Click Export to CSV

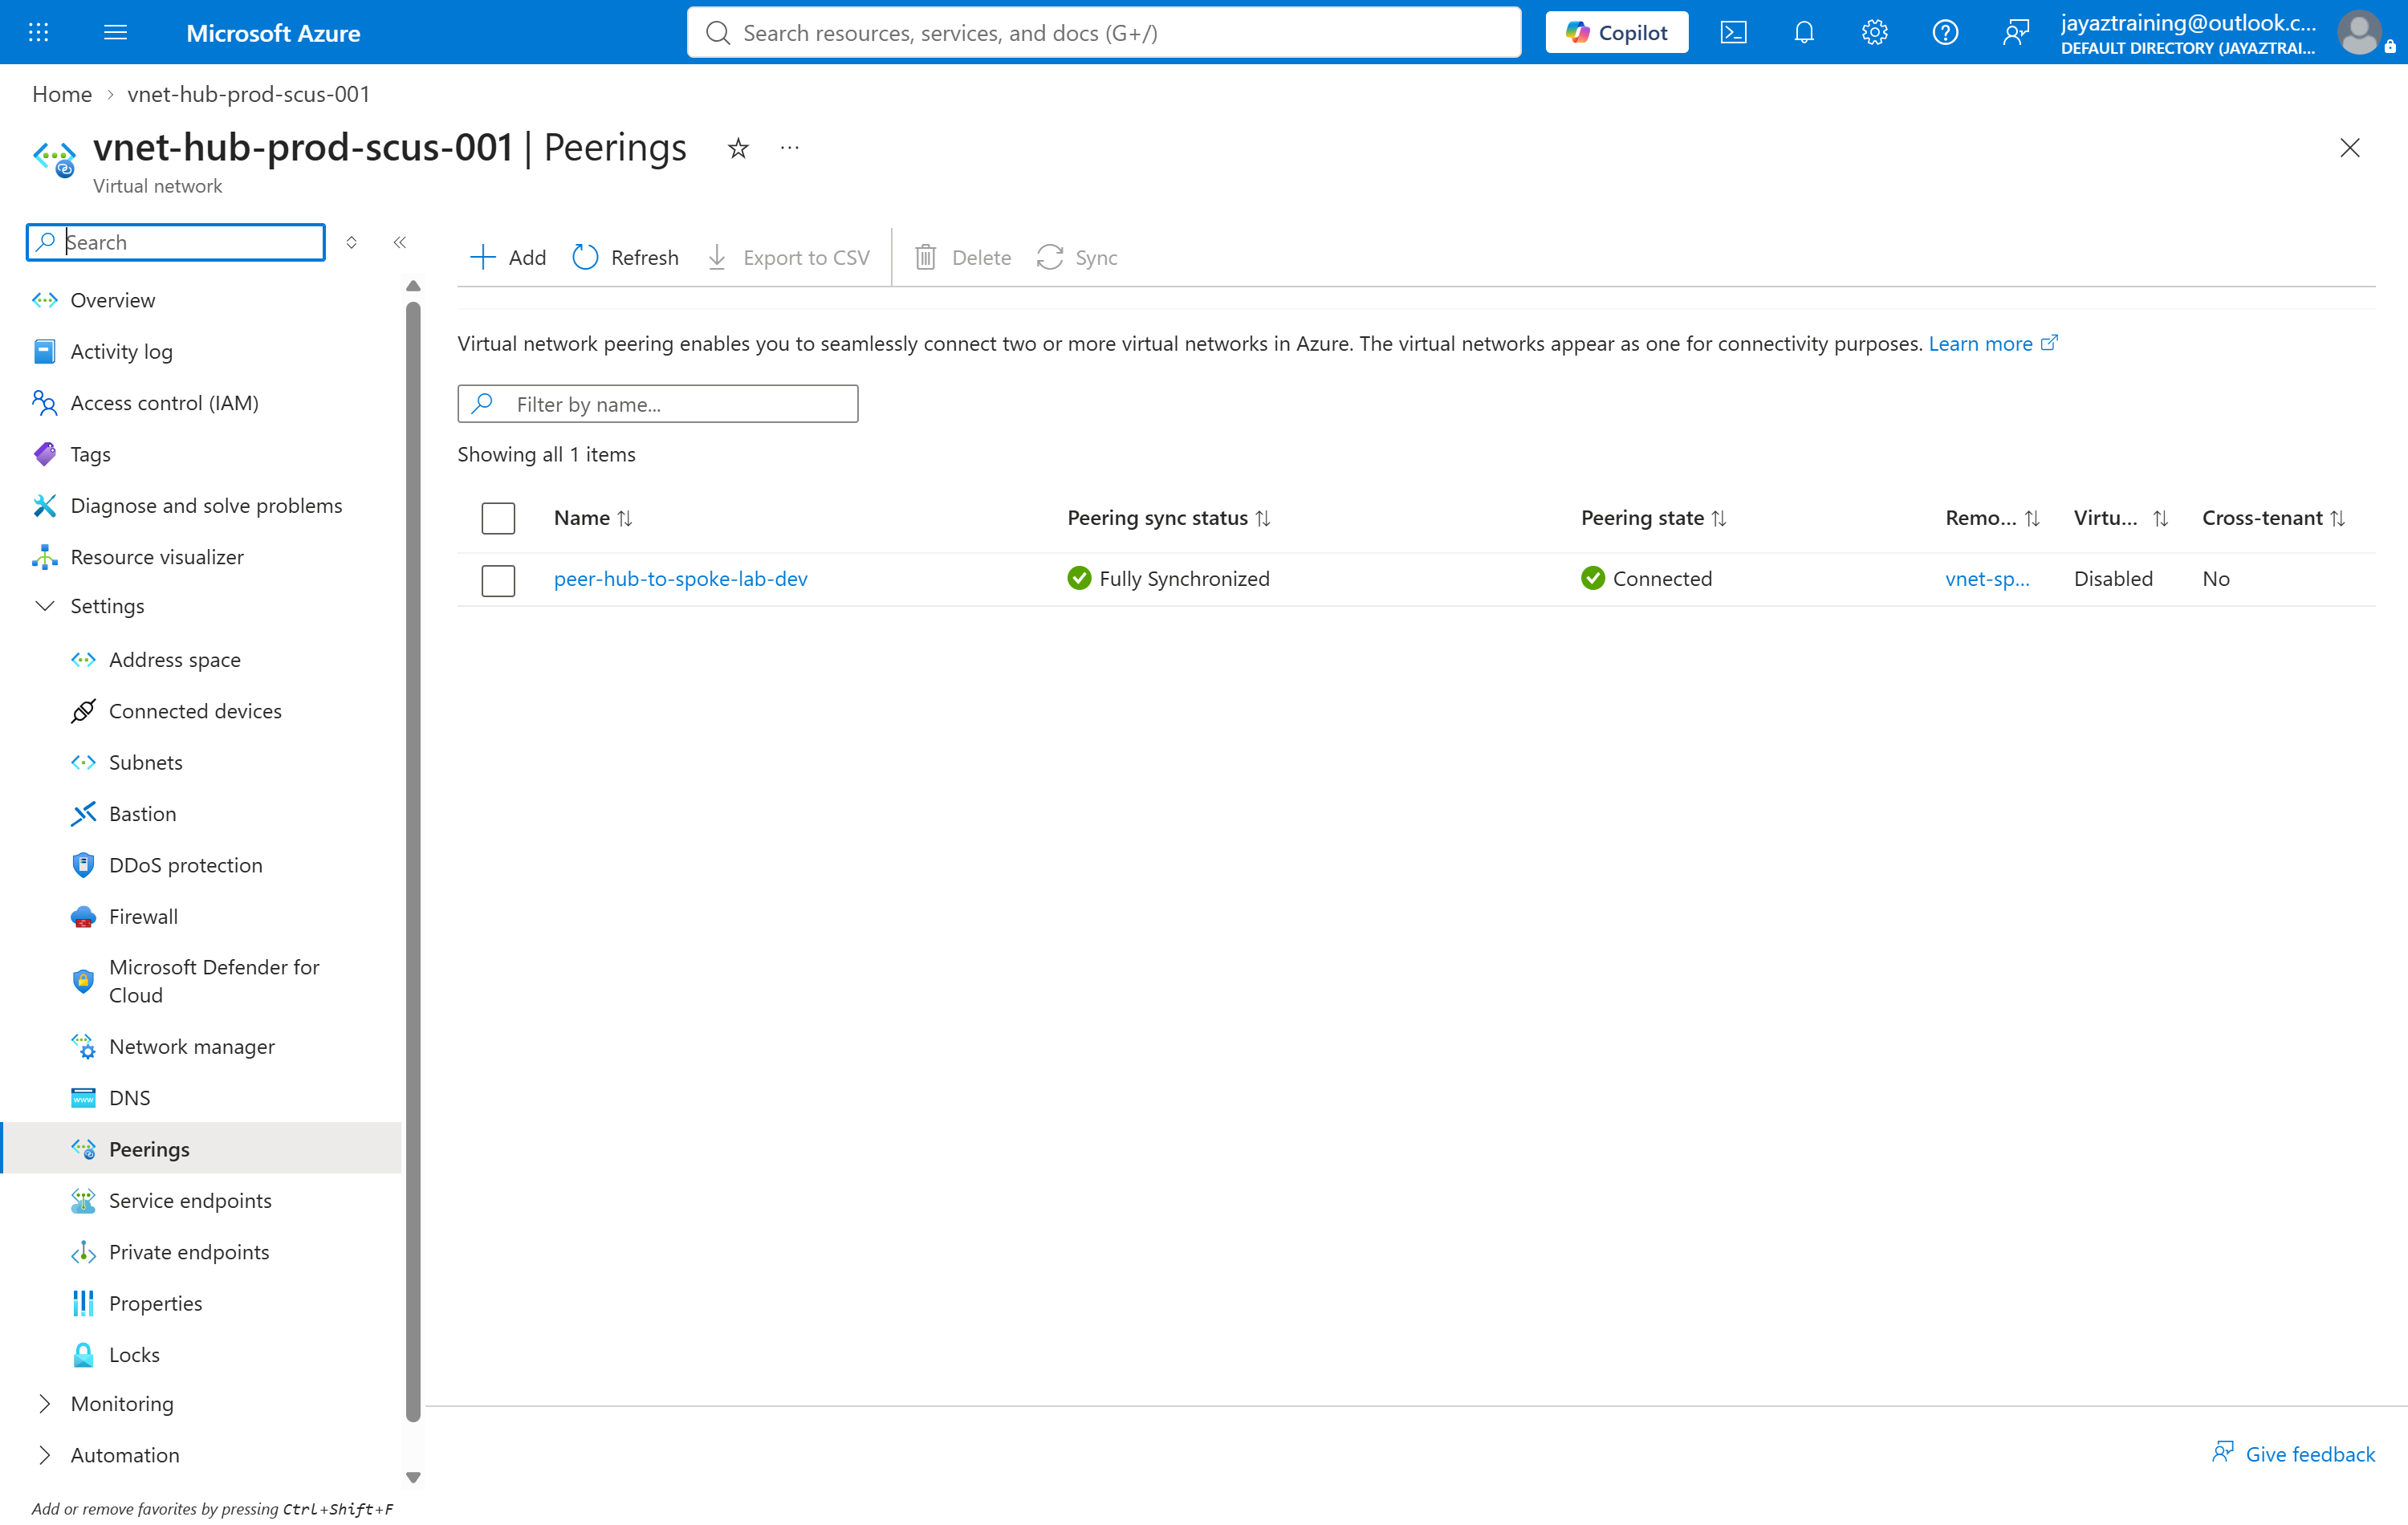(788, 257)
